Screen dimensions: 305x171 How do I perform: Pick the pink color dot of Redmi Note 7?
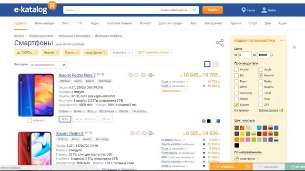pyautogui.click(x=203, y=121)
